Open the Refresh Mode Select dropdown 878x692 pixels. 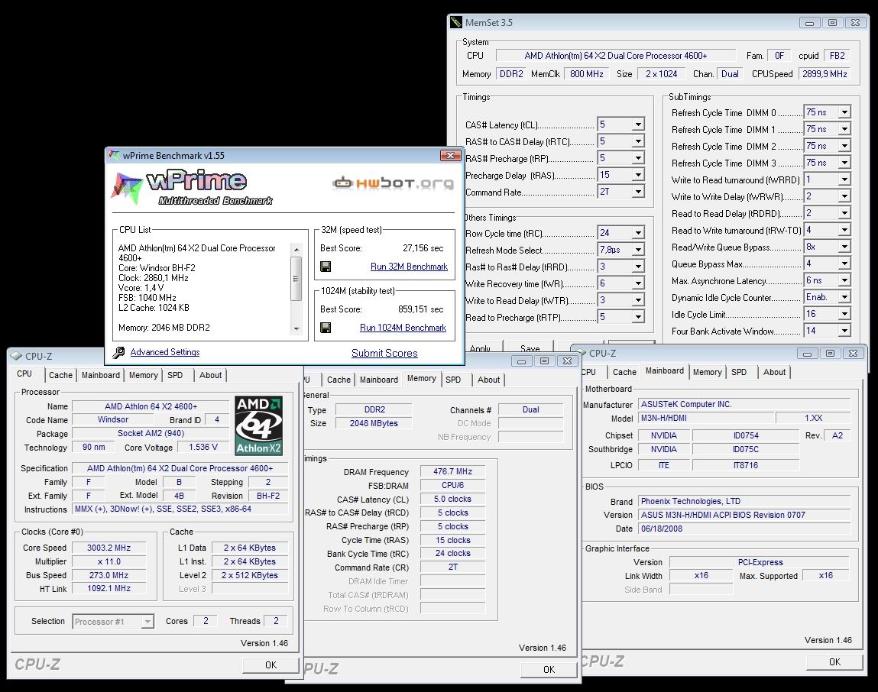tap(638, 249)
